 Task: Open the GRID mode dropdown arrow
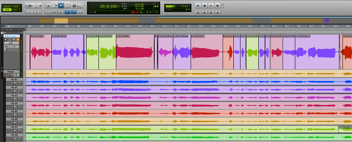[x=19, y=9]
